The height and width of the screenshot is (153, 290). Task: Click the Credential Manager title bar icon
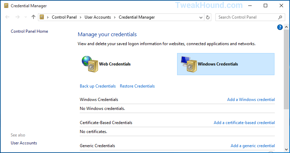6,6
